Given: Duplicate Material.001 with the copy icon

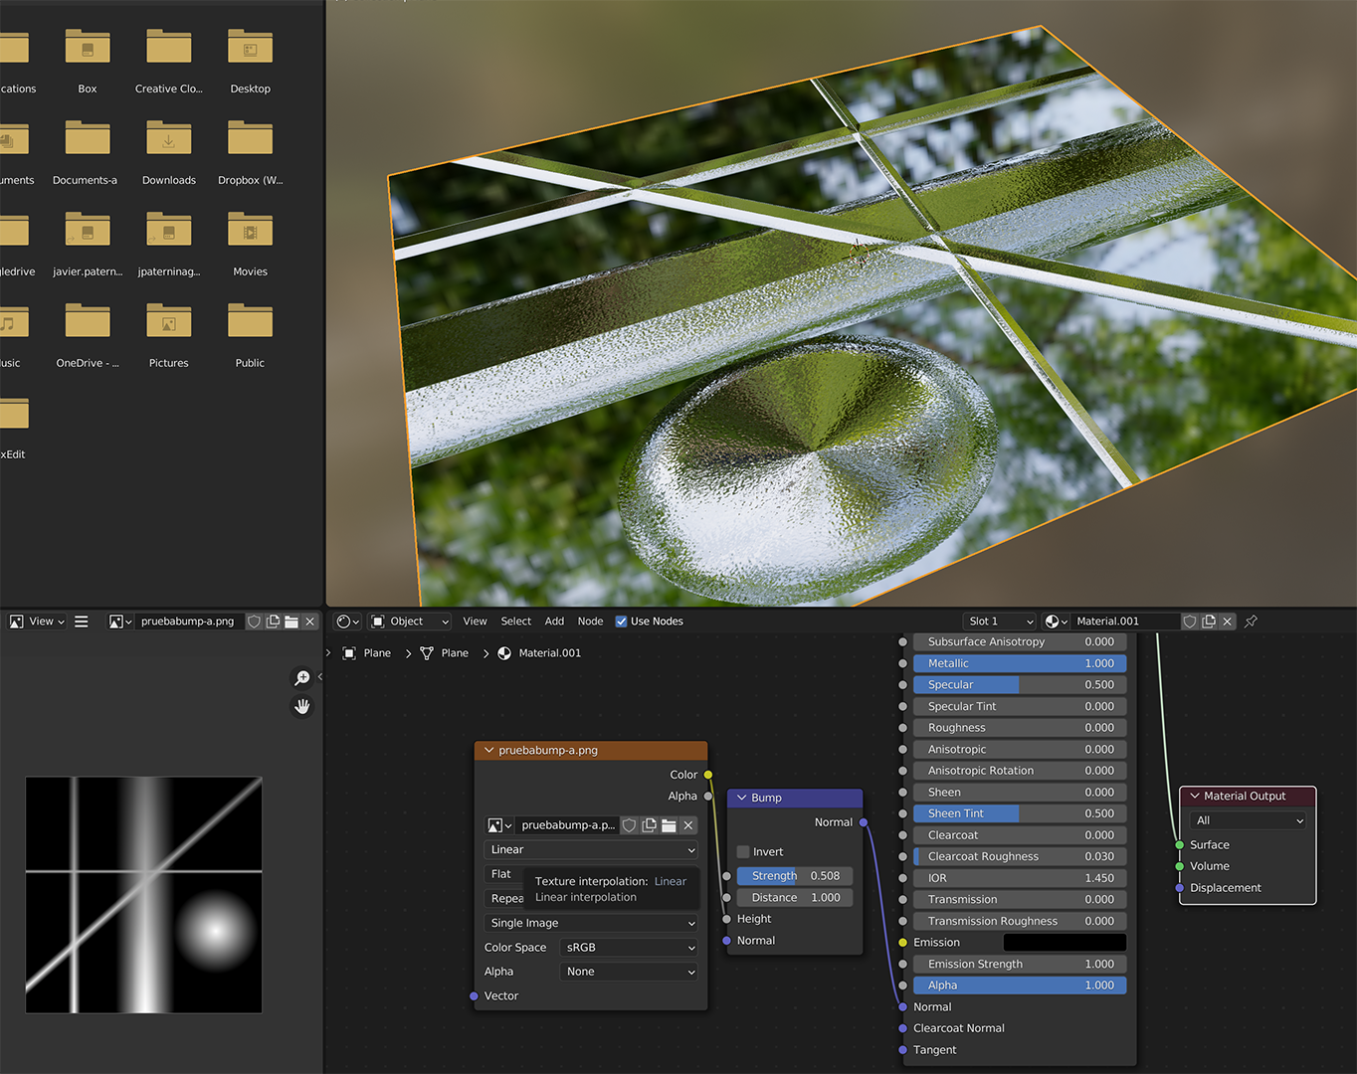Looking at the screenshot, I should coord(1209,622).
